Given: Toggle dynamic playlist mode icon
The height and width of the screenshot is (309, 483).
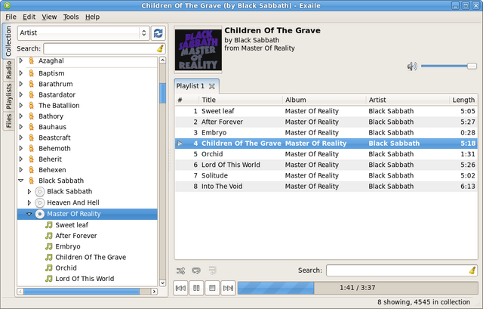Looking at the screenshot, I should pyautogui.click(x=212, y=270).
